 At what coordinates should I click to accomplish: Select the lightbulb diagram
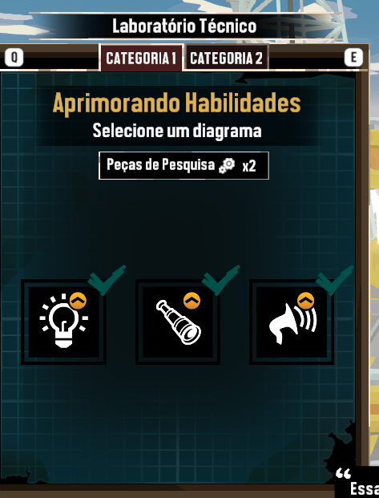point(63,322)
